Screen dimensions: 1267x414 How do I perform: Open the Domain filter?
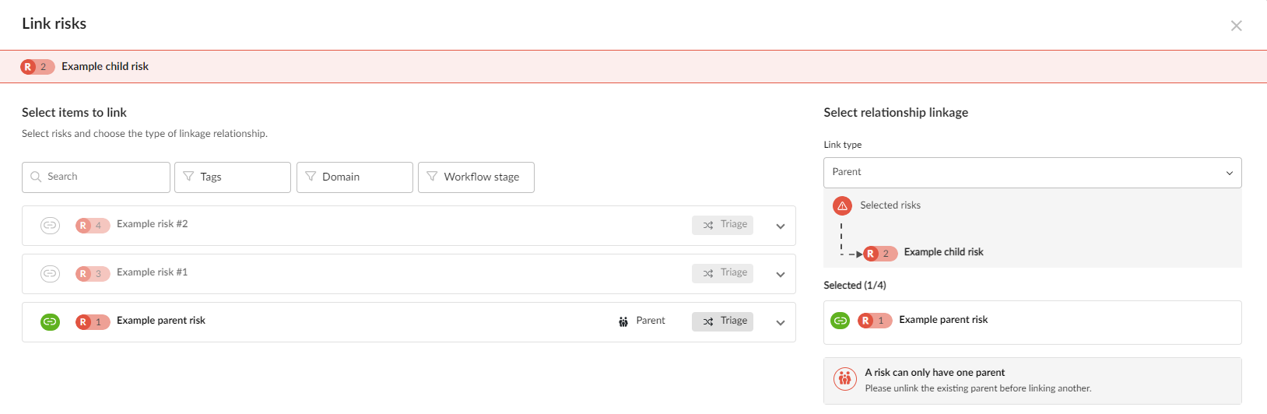pyautogui.click(x=355, y=177)
